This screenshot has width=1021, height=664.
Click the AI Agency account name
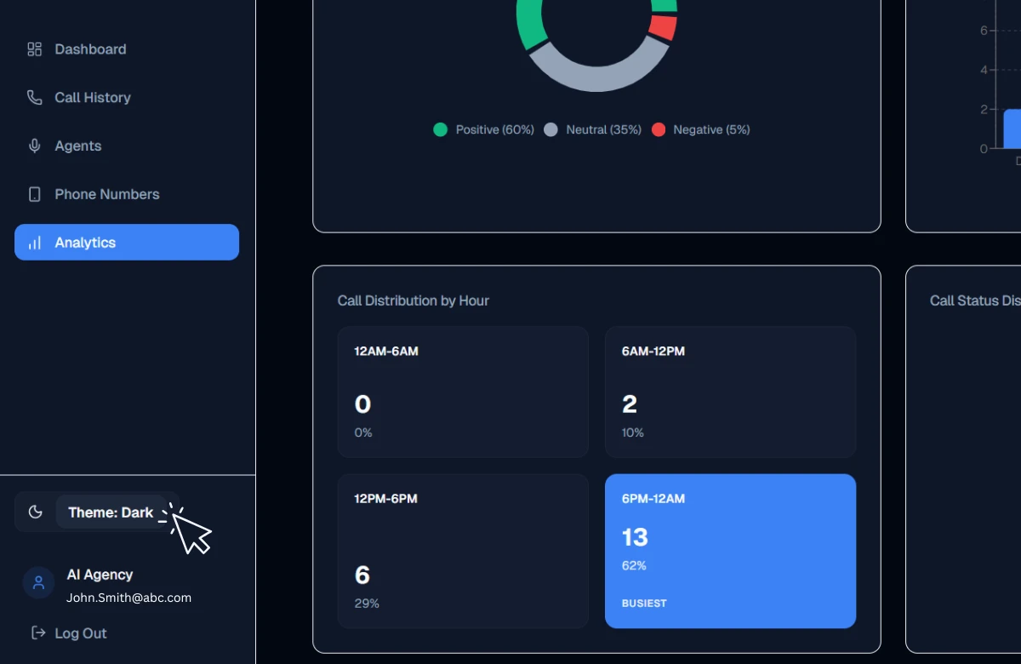[100, 575]
